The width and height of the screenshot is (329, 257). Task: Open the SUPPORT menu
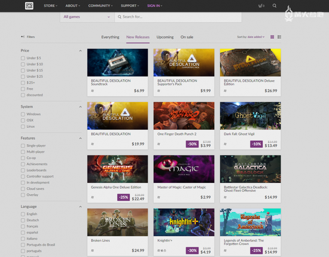[130, 6]
